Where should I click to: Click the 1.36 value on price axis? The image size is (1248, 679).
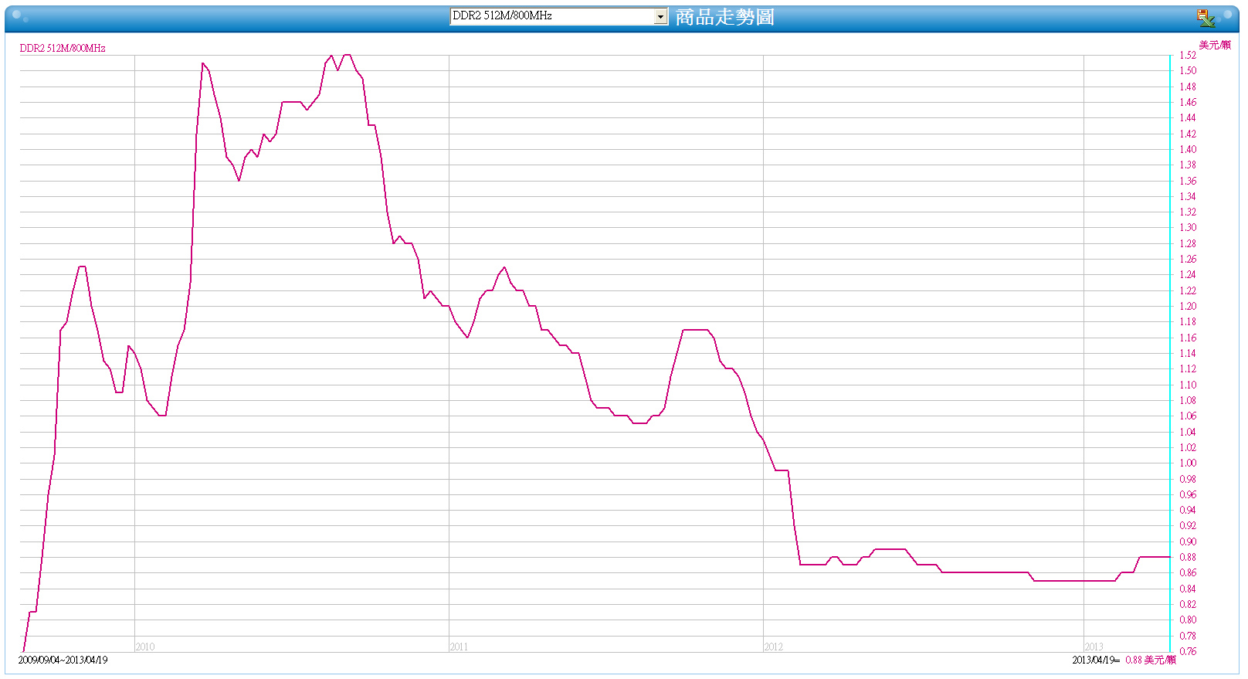click(x=1188, y=181)
